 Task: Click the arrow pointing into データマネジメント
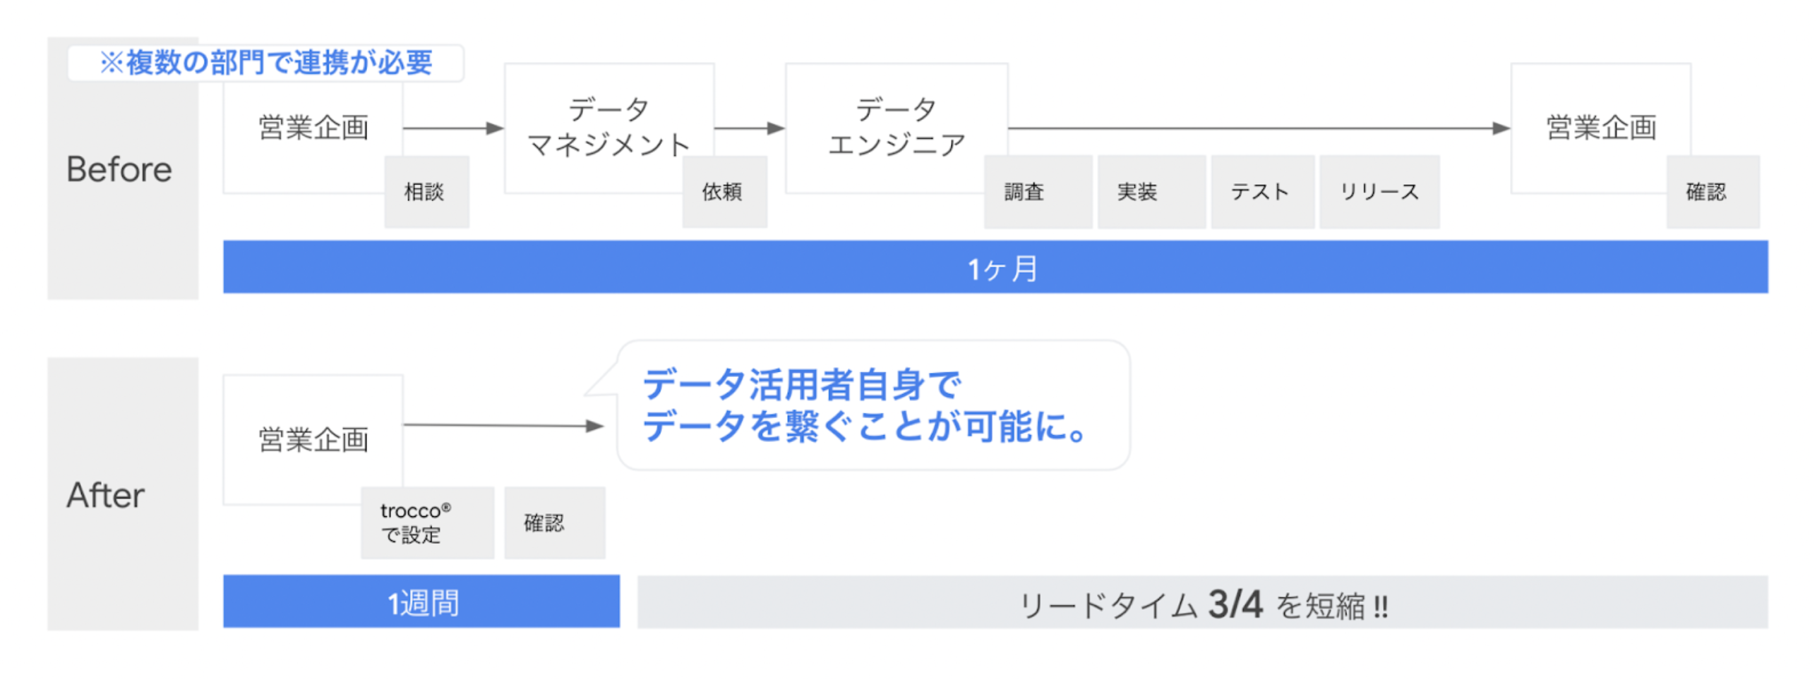[453, 128]
